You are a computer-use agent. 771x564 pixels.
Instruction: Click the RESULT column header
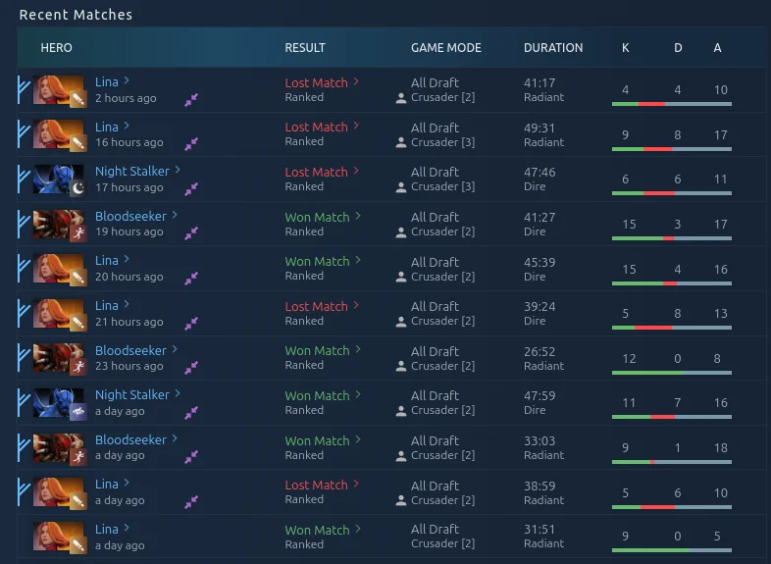[305, 47]
